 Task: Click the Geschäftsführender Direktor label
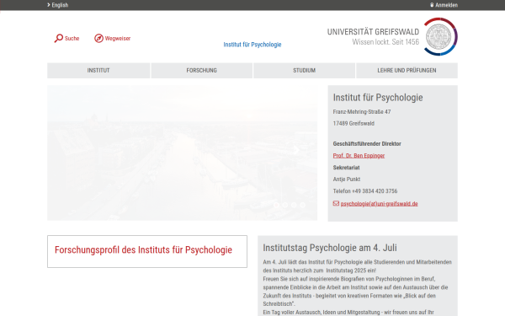tap(367, 143)
